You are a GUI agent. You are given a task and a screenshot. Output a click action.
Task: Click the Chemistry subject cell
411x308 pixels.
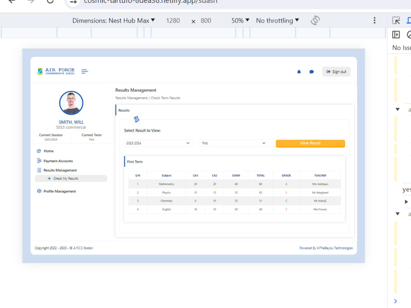pyautogui.click(x=166, y=201)
